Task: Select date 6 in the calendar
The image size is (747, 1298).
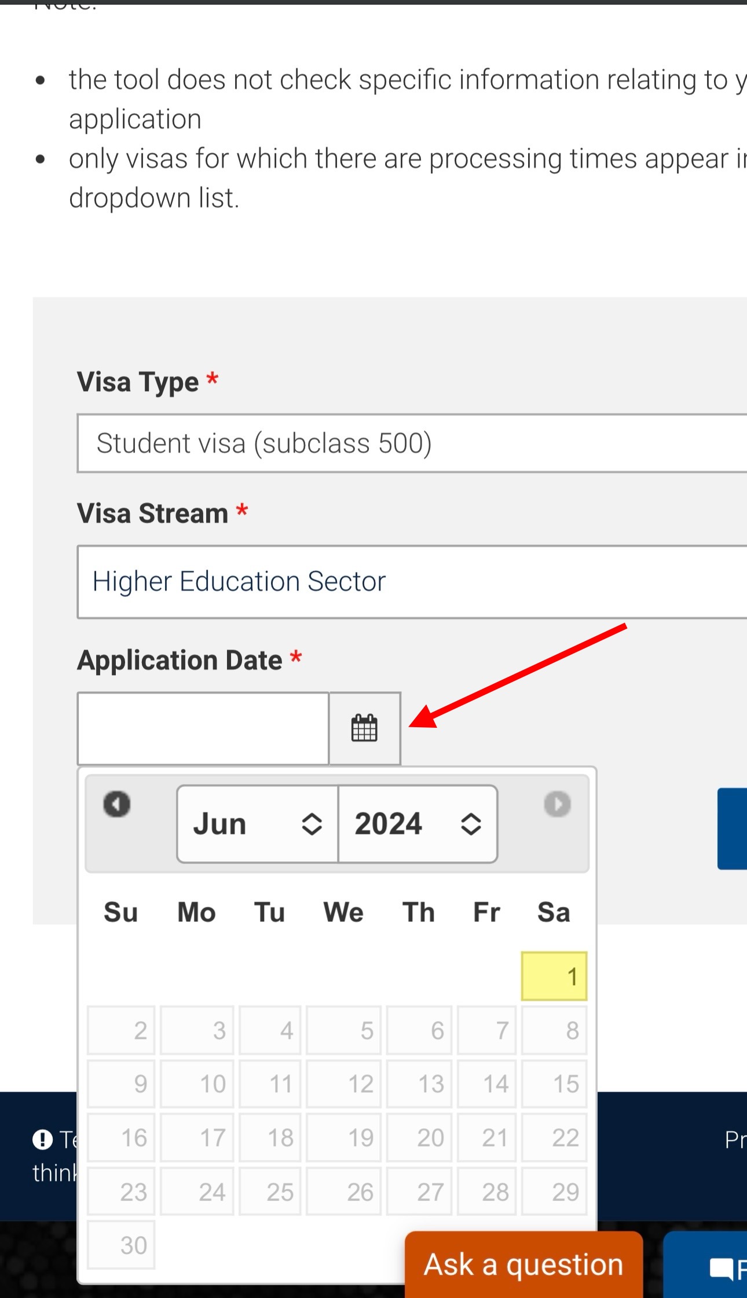Action: click(x=419, y=1030)
